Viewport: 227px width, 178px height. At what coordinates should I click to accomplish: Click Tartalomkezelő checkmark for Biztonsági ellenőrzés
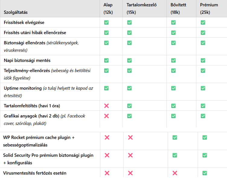pyautogui.click(x=129, y=43)
